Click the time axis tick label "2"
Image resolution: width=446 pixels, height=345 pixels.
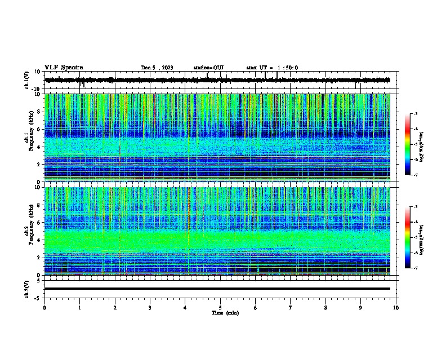coord(115,308)
